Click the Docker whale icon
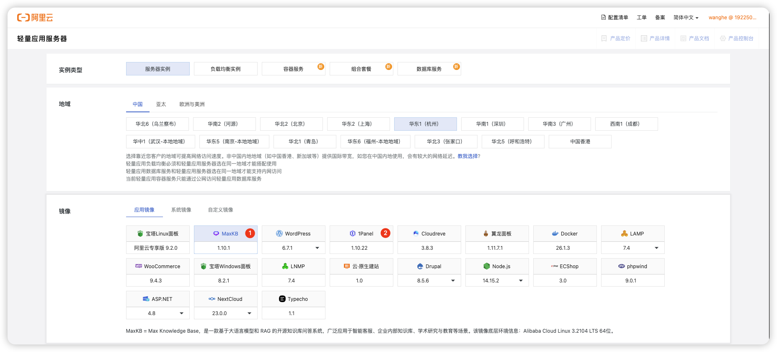The width and height of the screenshot is (777, 352). [x=555, y=234]
